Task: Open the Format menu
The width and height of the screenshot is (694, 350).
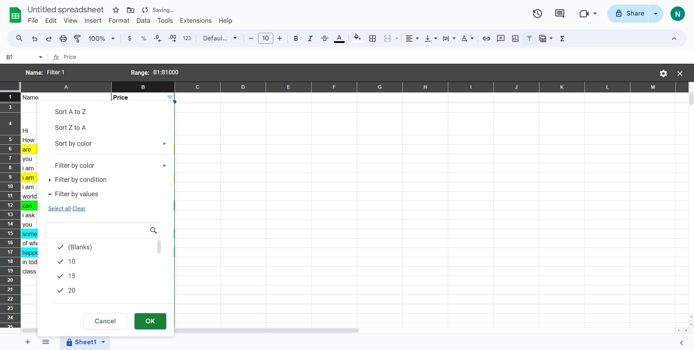Action: 119,21
